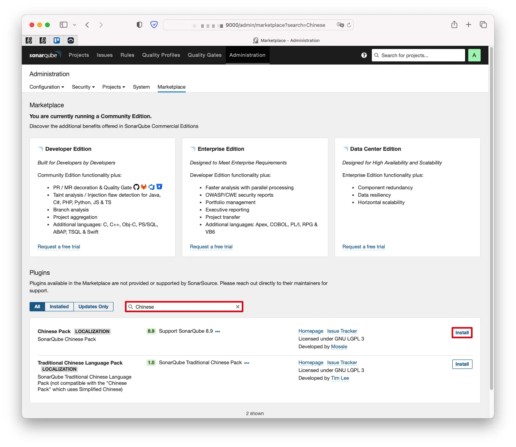Open the fourth pinned tab favicon
The image size is (516, 447).
tap(71, 40)
